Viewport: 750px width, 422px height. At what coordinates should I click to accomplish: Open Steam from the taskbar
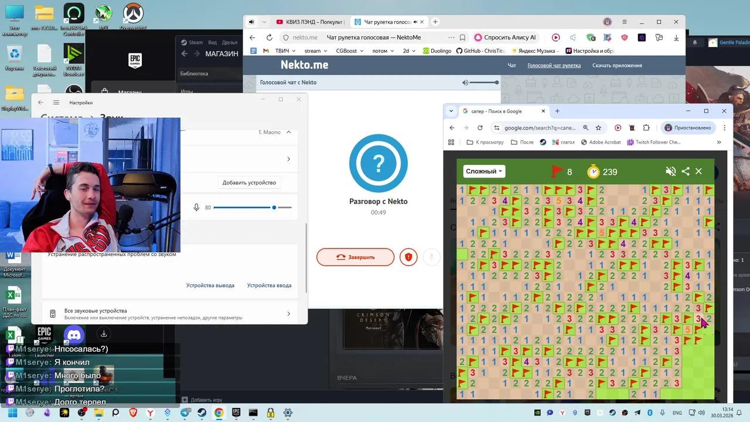click(x=201, y=413)
